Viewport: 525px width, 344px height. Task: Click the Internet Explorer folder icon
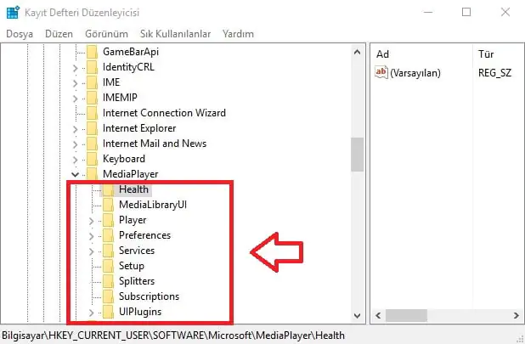92,128
